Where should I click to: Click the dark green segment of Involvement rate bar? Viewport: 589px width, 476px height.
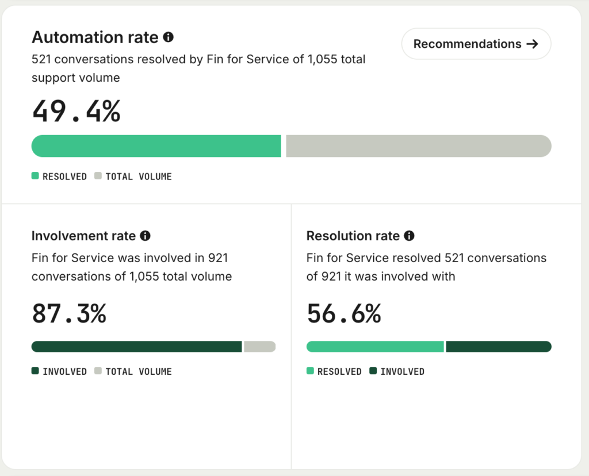(137, 347)
